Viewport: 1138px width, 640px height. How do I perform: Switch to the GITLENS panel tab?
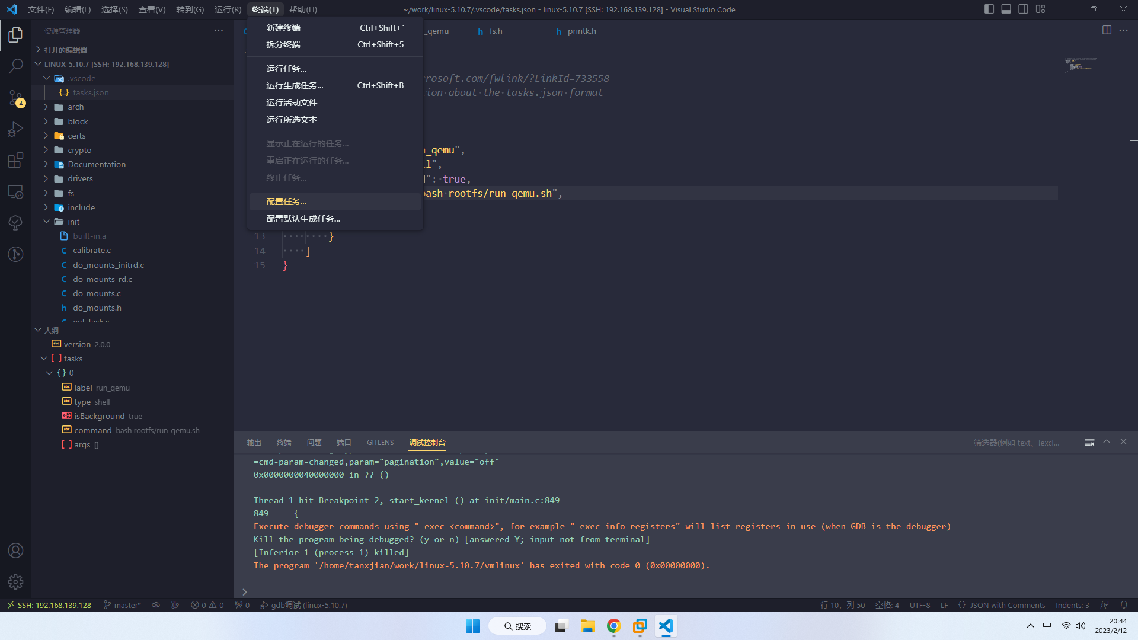coord(380,443)
